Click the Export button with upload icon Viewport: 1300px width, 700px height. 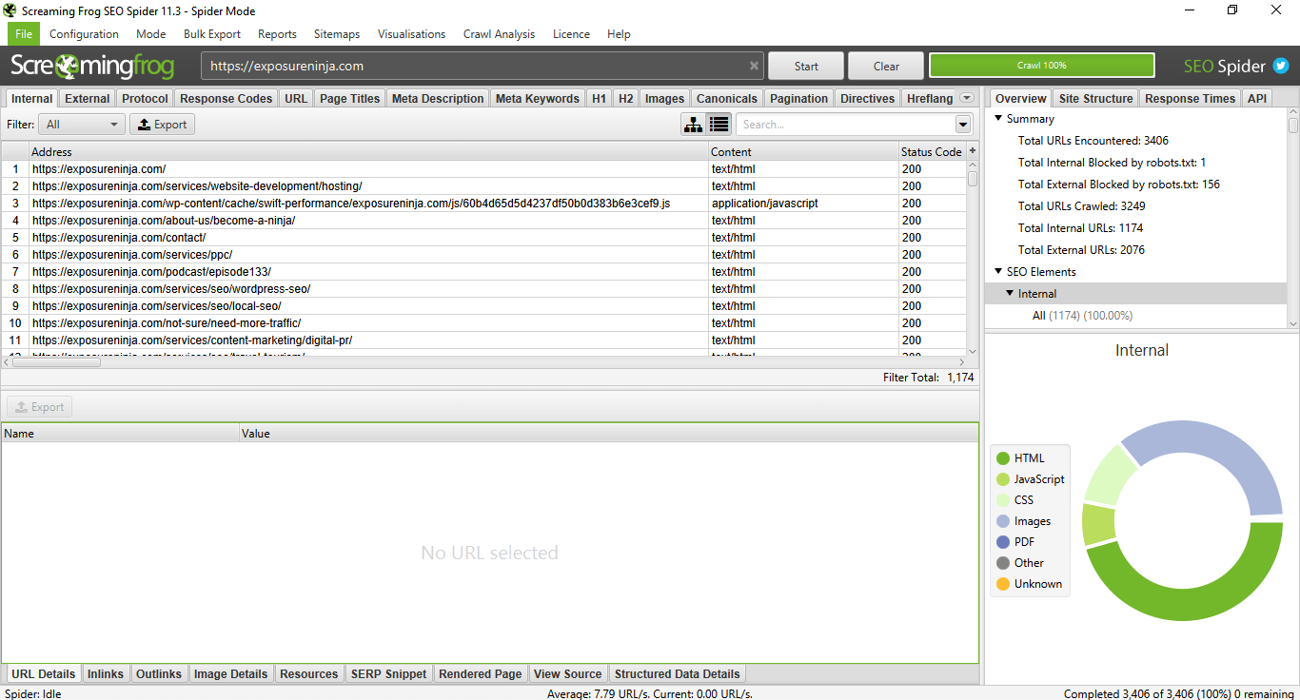pyautogui.click(x=163, y=125)
